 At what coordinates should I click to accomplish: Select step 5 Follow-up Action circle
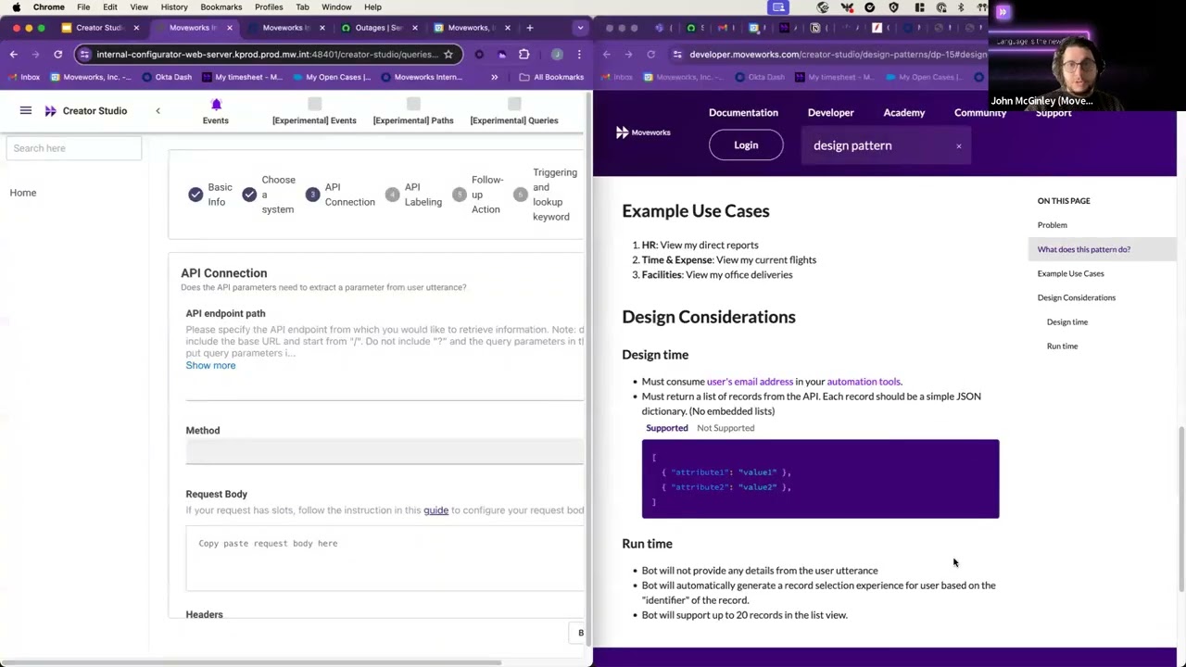460,195
